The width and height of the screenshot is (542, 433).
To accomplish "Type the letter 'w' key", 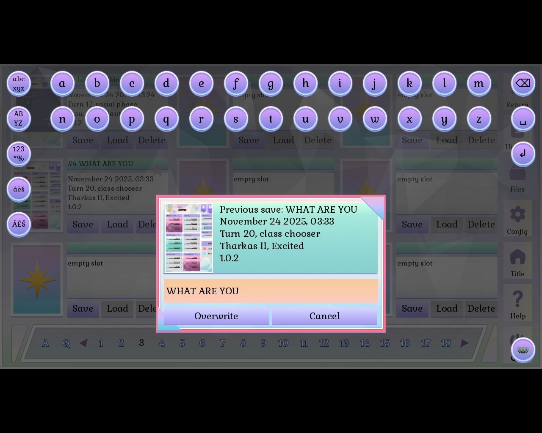I will (x=375, y=119).
